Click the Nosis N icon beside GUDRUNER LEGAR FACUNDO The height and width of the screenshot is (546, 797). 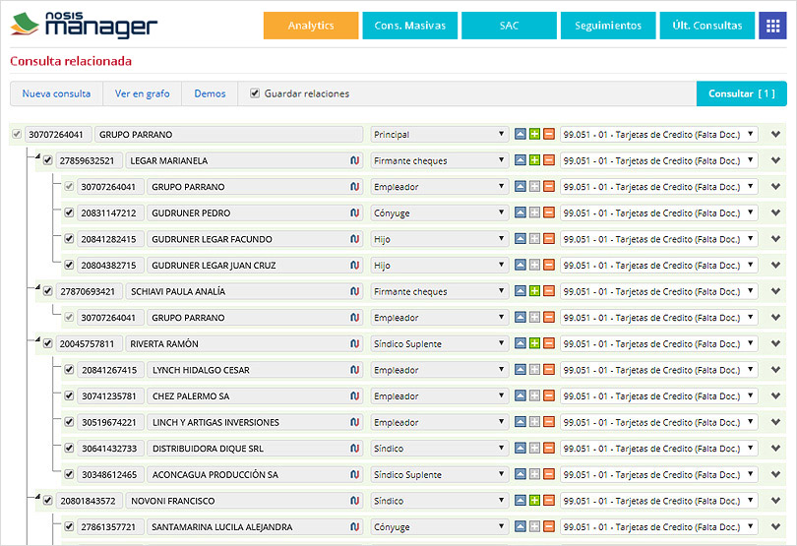(x=355, y=238)
